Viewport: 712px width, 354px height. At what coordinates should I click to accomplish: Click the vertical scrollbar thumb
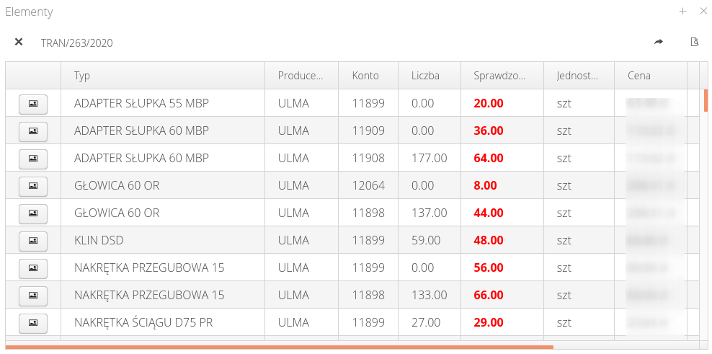tap(706, 100)
